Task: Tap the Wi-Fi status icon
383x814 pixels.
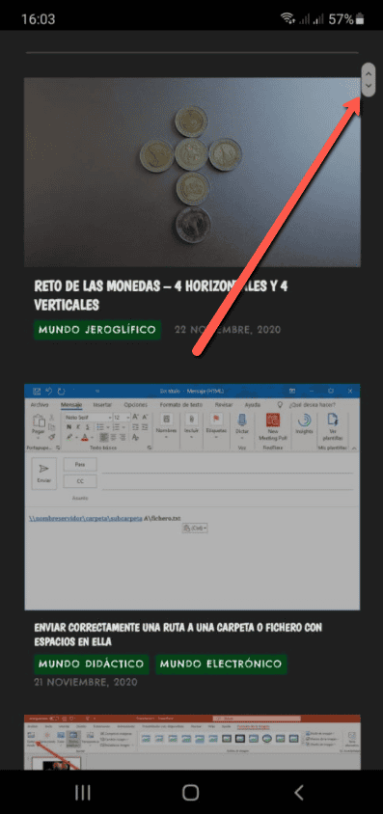Action: click(x=287, y=19)
